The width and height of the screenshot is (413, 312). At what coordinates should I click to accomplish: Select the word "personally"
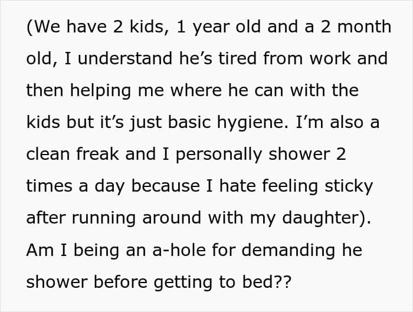pyautogui.click(x=218, y=155)
